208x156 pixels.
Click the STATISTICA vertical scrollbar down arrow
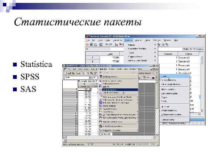point(157,135)
